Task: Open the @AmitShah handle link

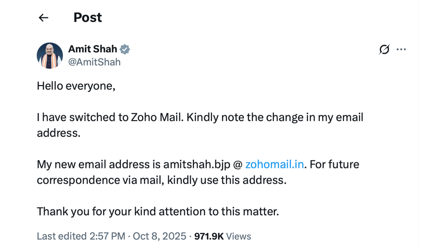Action: (x=94, y=62)
